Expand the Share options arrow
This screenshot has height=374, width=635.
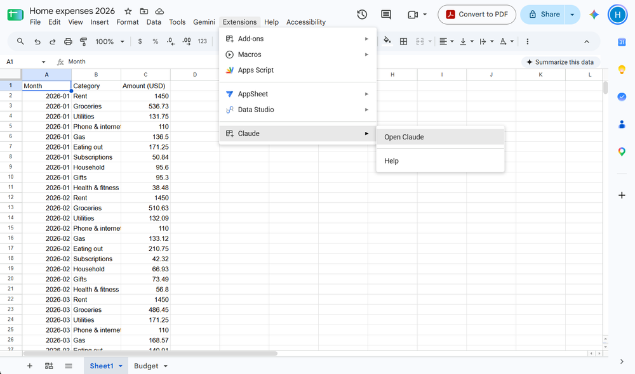tap(572, 15)
